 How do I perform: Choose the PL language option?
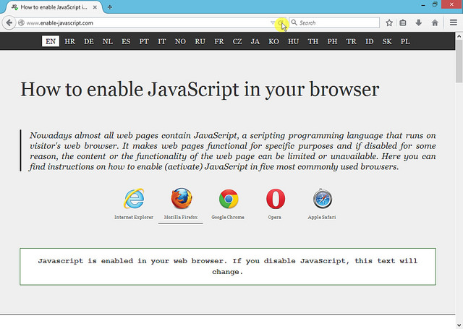(405, 41)
